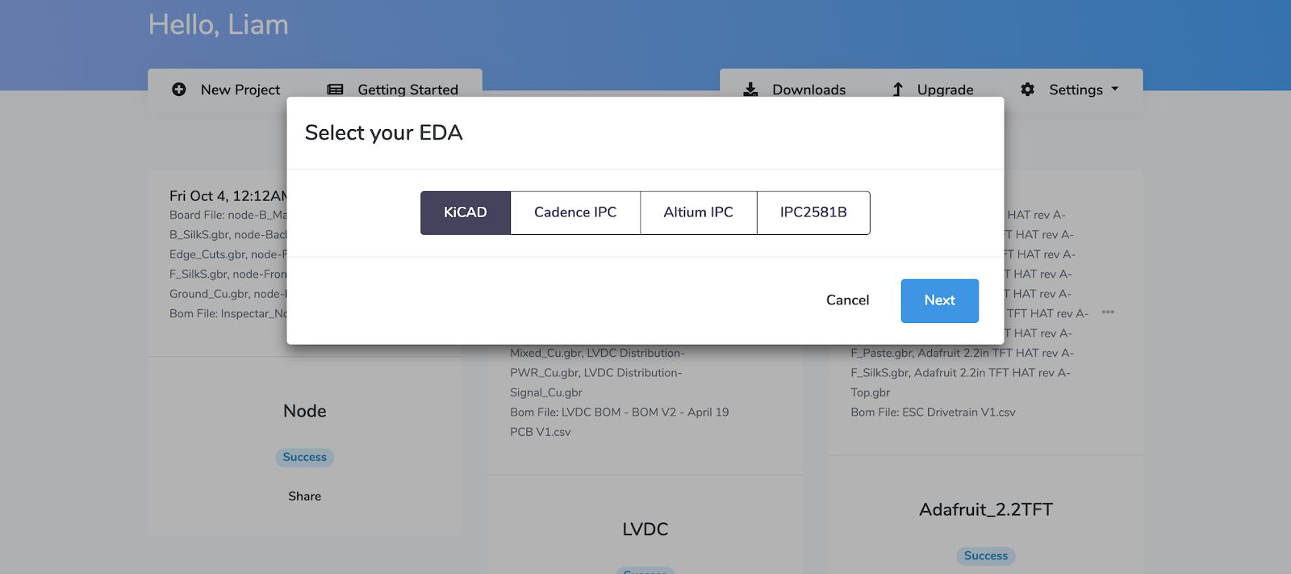The height and width of the screenshot is (574, 1291).
Task: Click the Downloads arrow icon
Action: tap(750, 90)
